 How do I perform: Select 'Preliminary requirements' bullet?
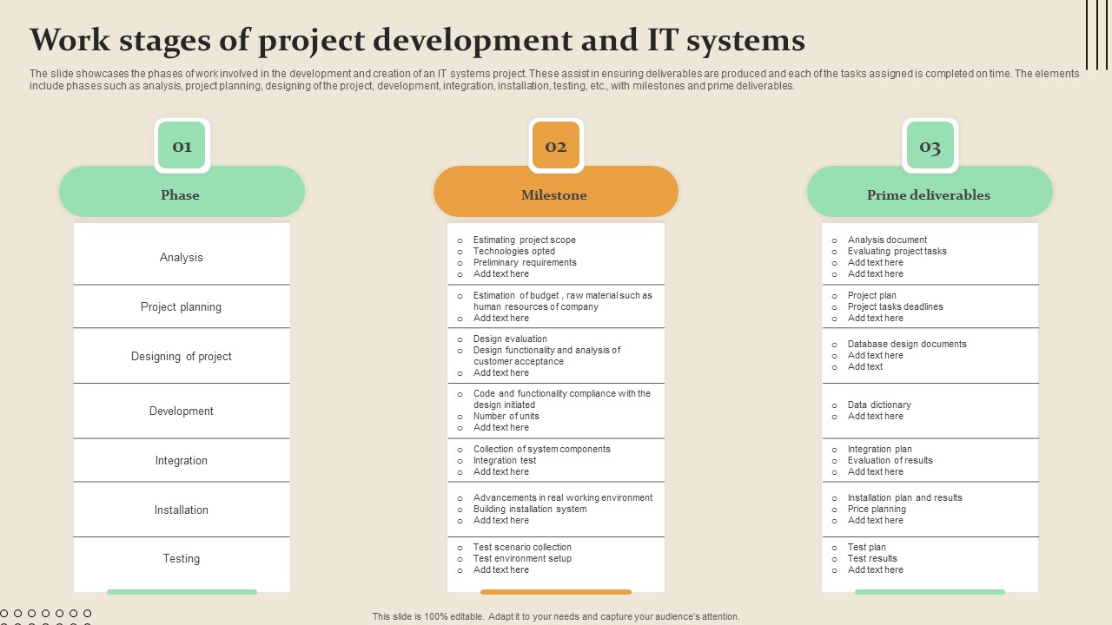(x=525, y=262)
